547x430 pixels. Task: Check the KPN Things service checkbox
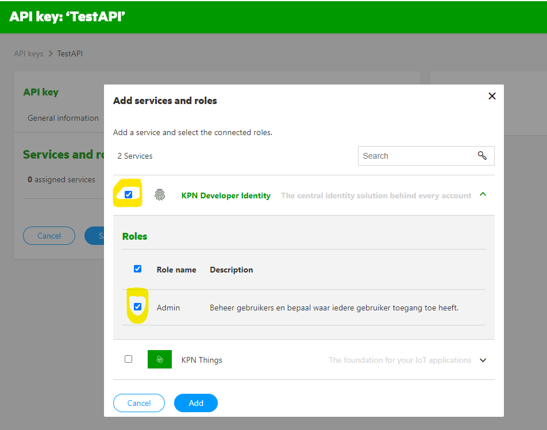point(128,359)
